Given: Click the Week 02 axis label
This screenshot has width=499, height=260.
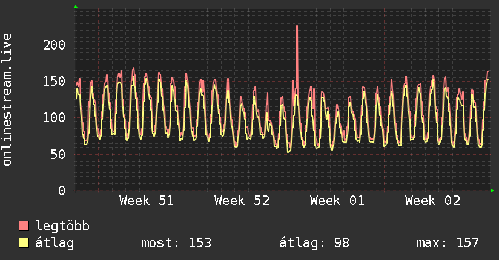Looking at the screenshot, I should coord(432,201).
